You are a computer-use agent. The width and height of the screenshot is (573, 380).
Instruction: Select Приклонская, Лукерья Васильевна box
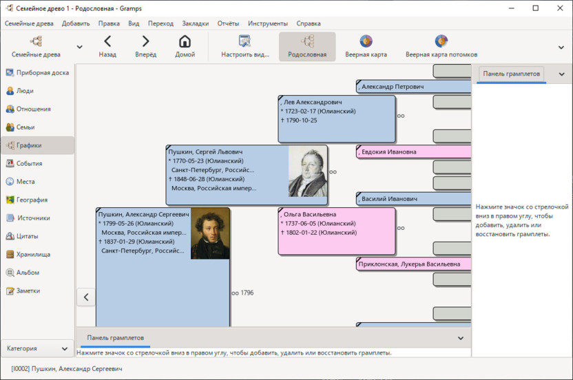414,264
